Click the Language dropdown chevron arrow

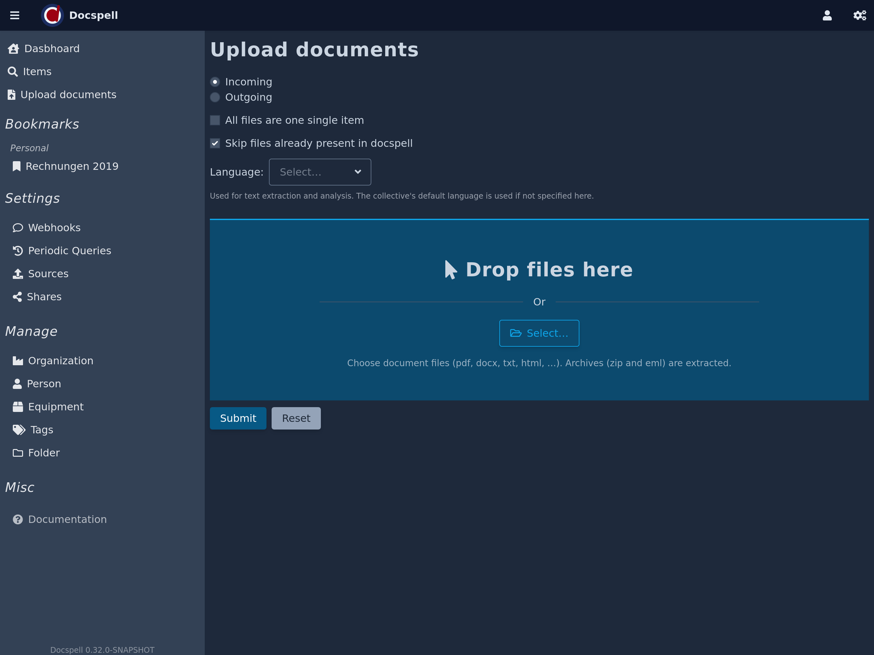tap(358, 172)
